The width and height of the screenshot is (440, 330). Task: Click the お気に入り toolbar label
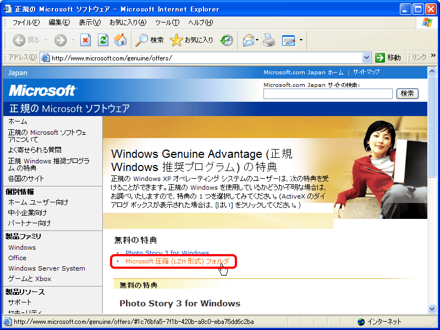pyautogui.click(x=199, y=40)
